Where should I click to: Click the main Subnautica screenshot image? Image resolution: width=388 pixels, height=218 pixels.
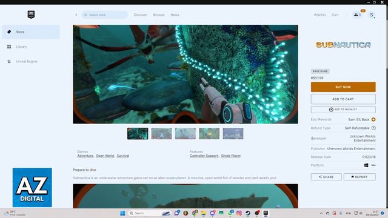186,74
